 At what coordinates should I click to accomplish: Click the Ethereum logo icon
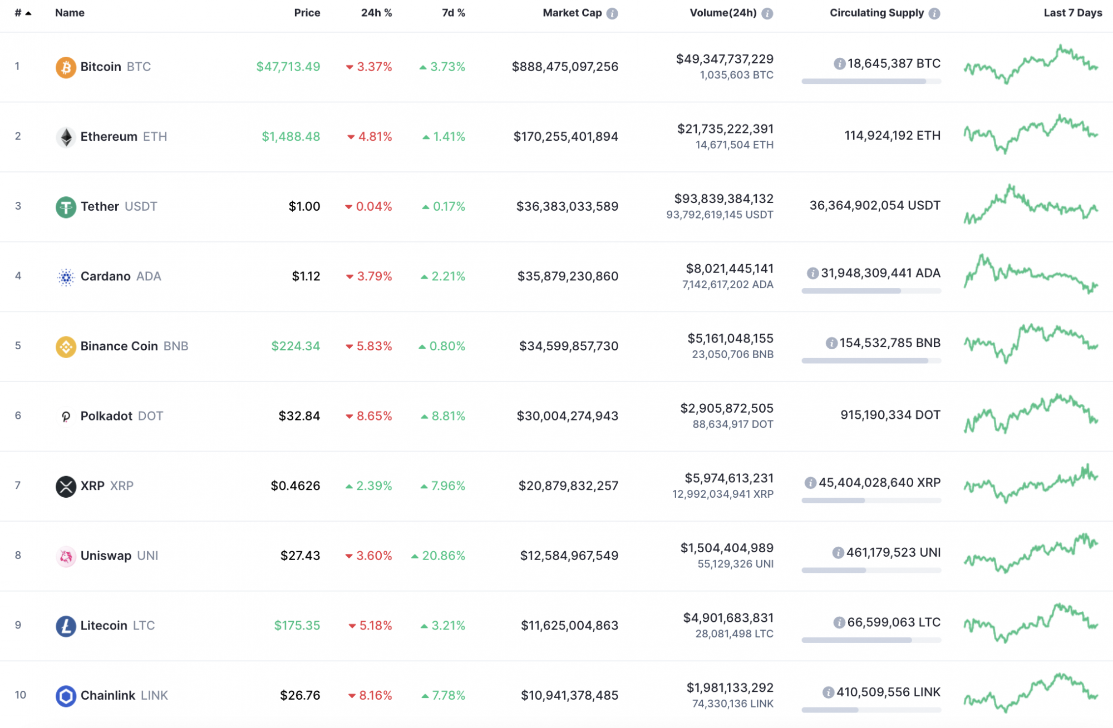(66, 137)
